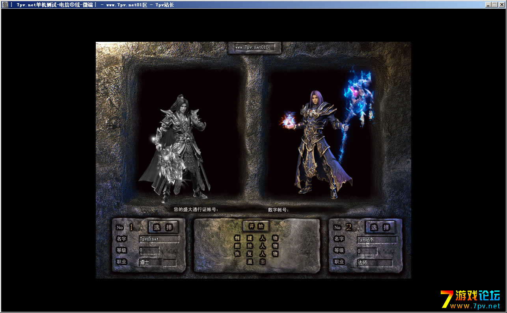This screenshot has width=507, height=313.
Task: Start the game with the 开始 button
Action: click(256, 226)
